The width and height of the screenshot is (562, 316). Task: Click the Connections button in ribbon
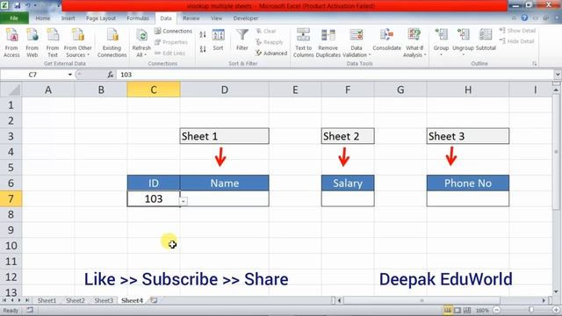coord(174,32)
